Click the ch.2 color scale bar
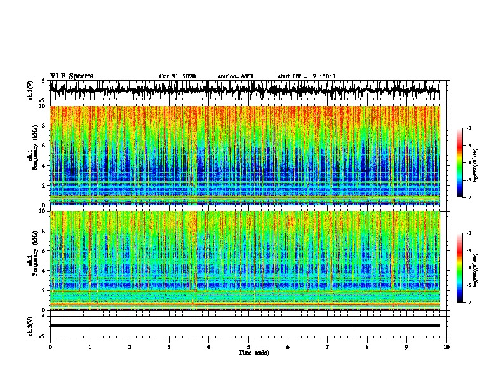Image resolution: width=503 pixels, height=389 pixels. (460, 268)
